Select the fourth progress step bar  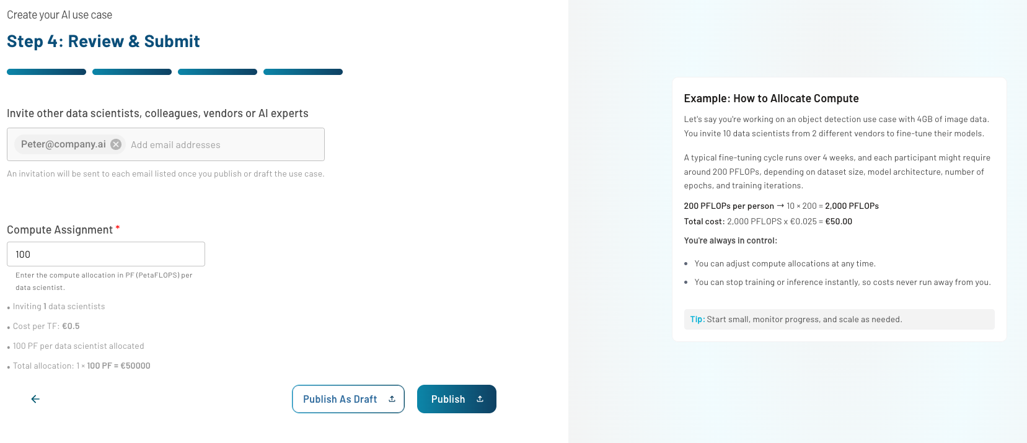pos(303,72)
